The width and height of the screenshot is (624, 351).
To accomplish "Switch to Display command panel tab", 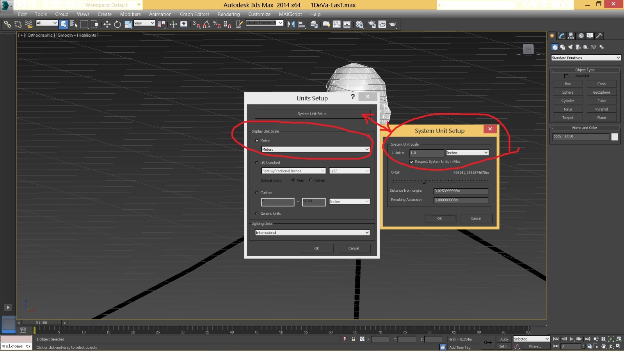I will (590, 36).
